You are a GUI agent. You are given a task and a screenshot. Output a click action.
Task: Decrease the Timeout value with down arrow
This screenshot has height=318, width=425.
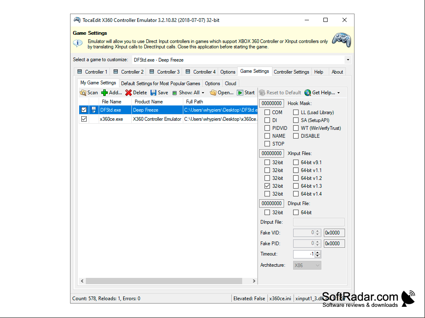point(318,256)
